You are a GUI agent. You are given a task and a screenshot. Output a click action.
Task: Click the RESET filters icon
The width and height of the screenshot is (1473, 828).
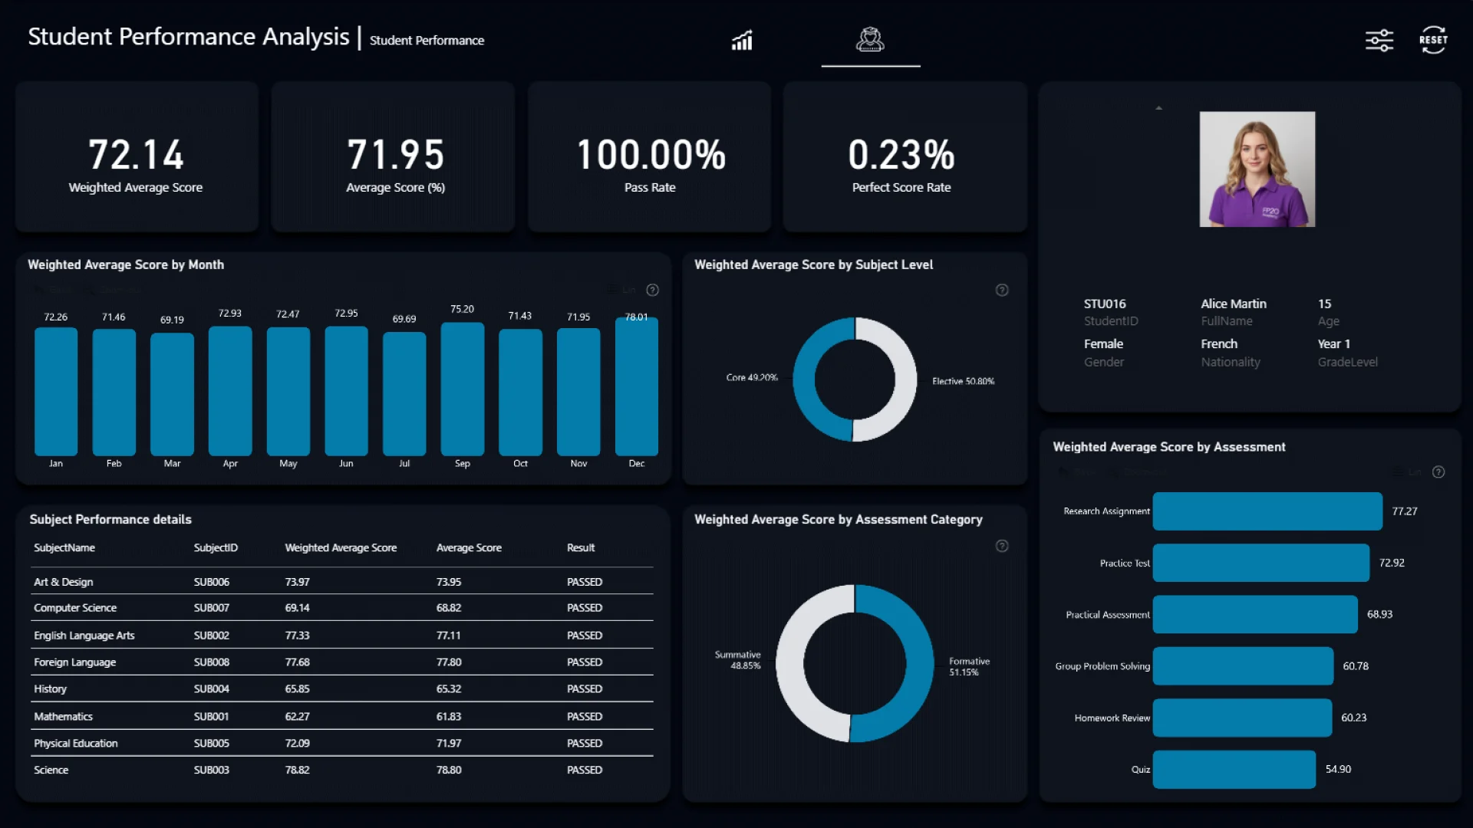(1432, 40)
